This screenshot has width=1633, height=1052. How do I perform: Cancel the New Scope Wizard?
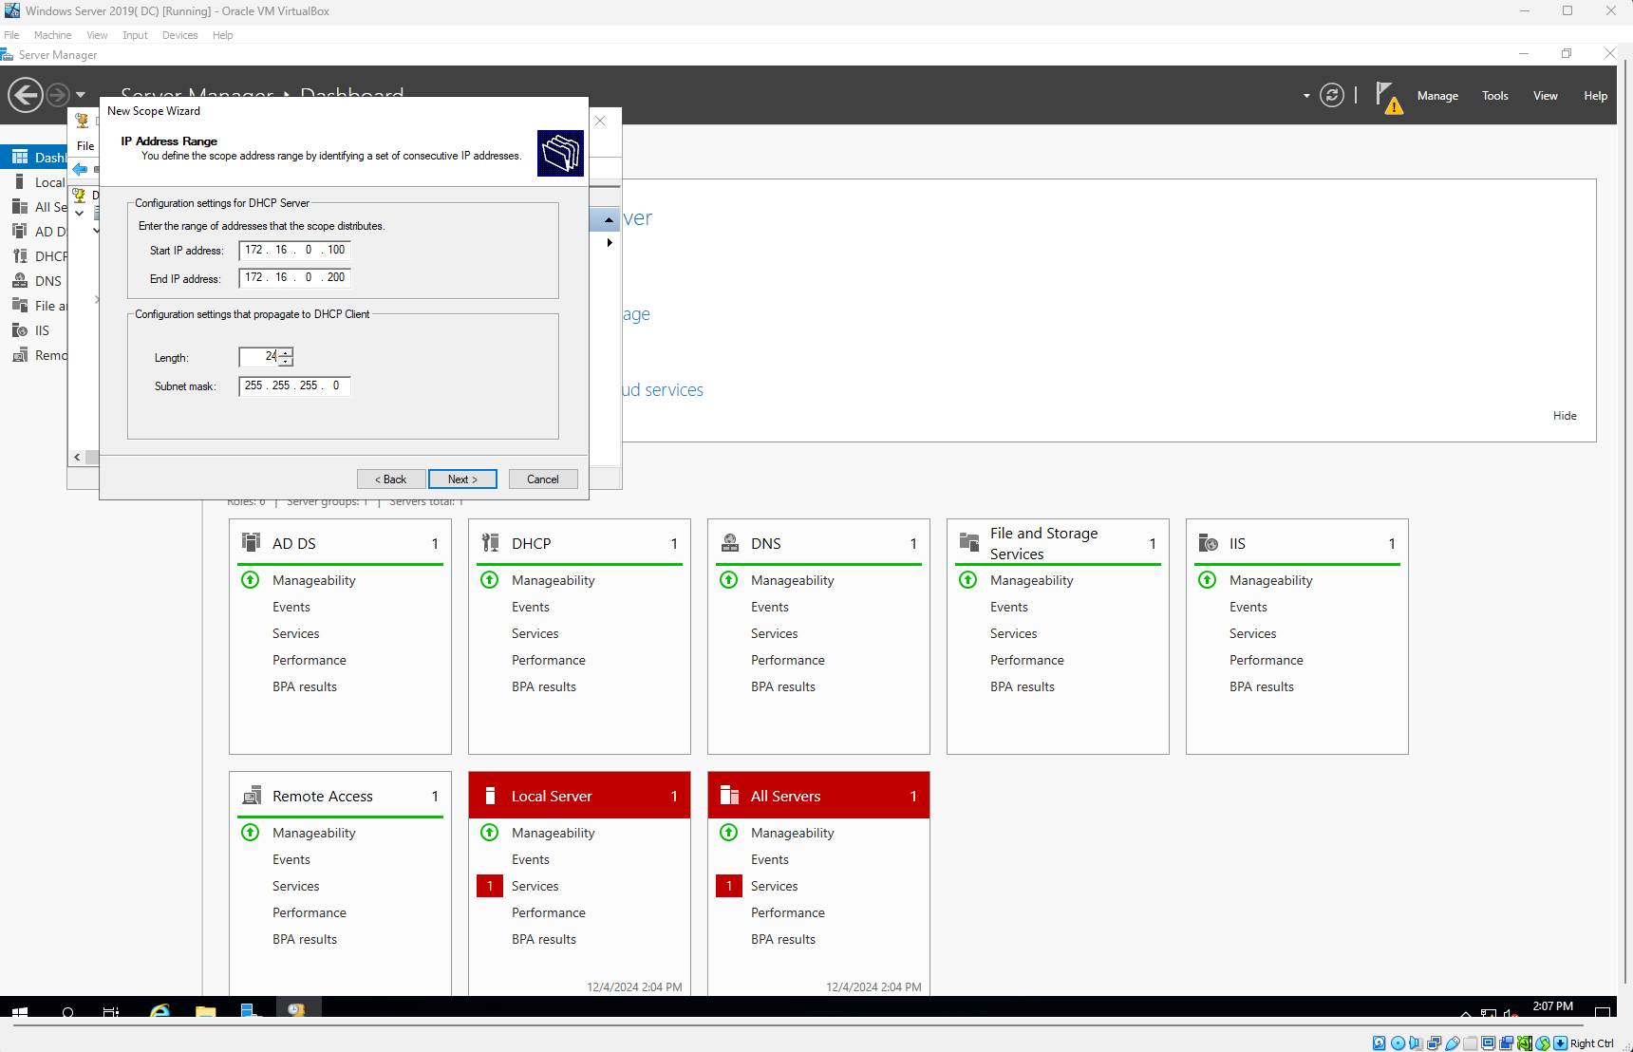543,479
